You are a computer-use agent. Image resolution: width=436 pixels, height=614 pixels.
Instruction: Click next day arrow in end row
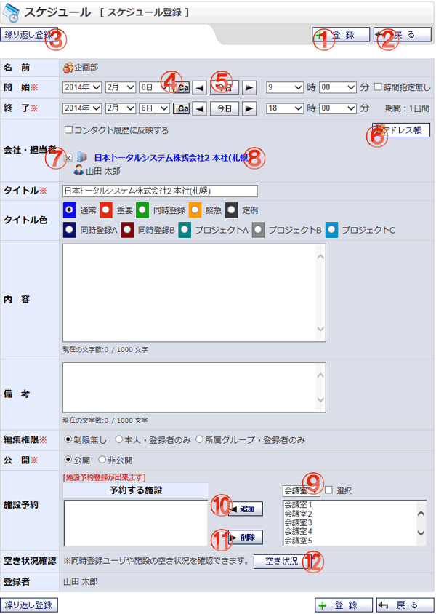(x=249, y=108)
